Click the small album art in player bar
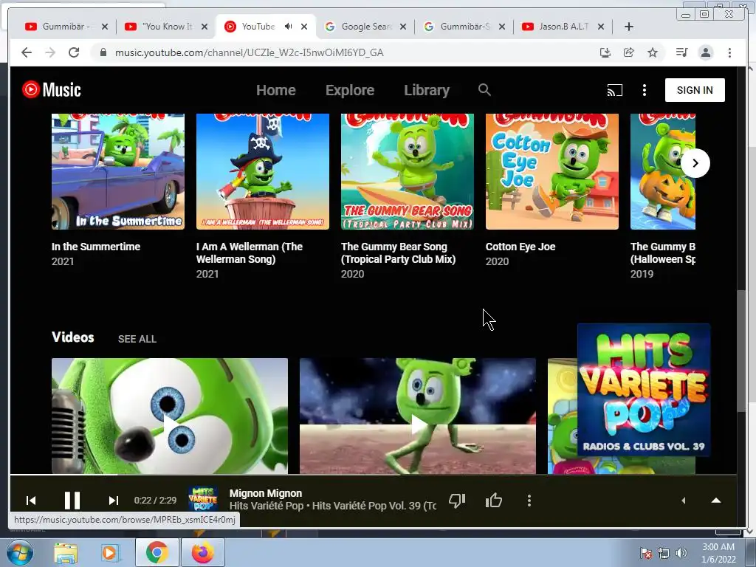 coord(203,499)
